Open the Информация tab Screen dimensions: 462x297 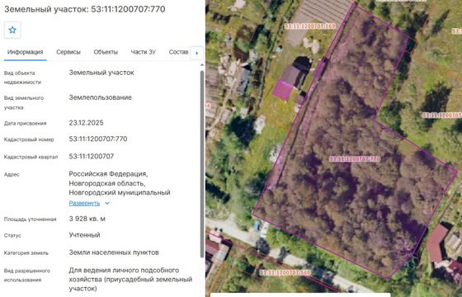25,52
